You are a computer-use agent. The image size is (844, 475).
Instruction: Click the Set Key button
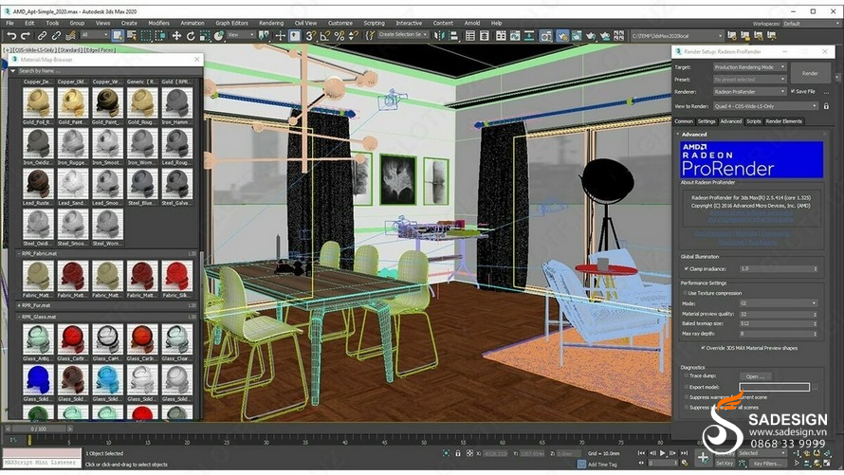725,464
